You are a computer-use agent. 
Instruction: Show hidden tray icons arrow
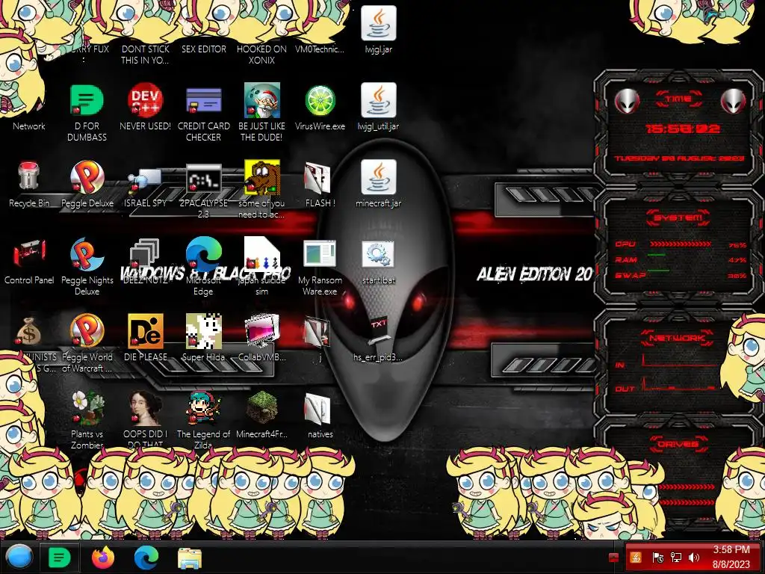(614, 557)
